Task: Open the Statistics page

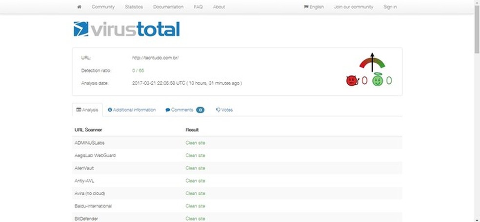Action: tap(134, 7)
